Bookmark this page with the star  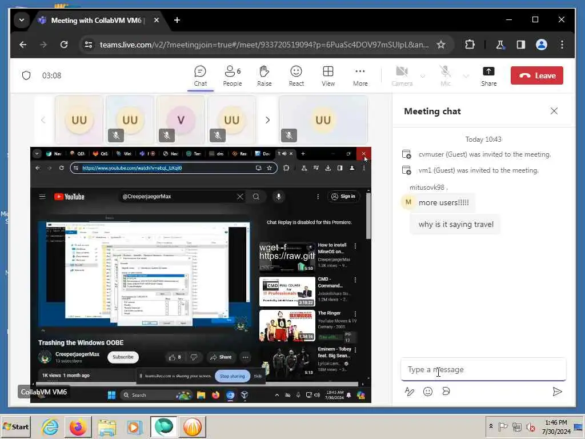pyautogui.click(x=441, y=45)
